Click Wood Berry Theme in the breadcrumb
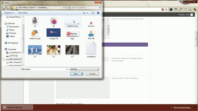The width and height of the screenshot is (198, 111). tap(27, 7)
